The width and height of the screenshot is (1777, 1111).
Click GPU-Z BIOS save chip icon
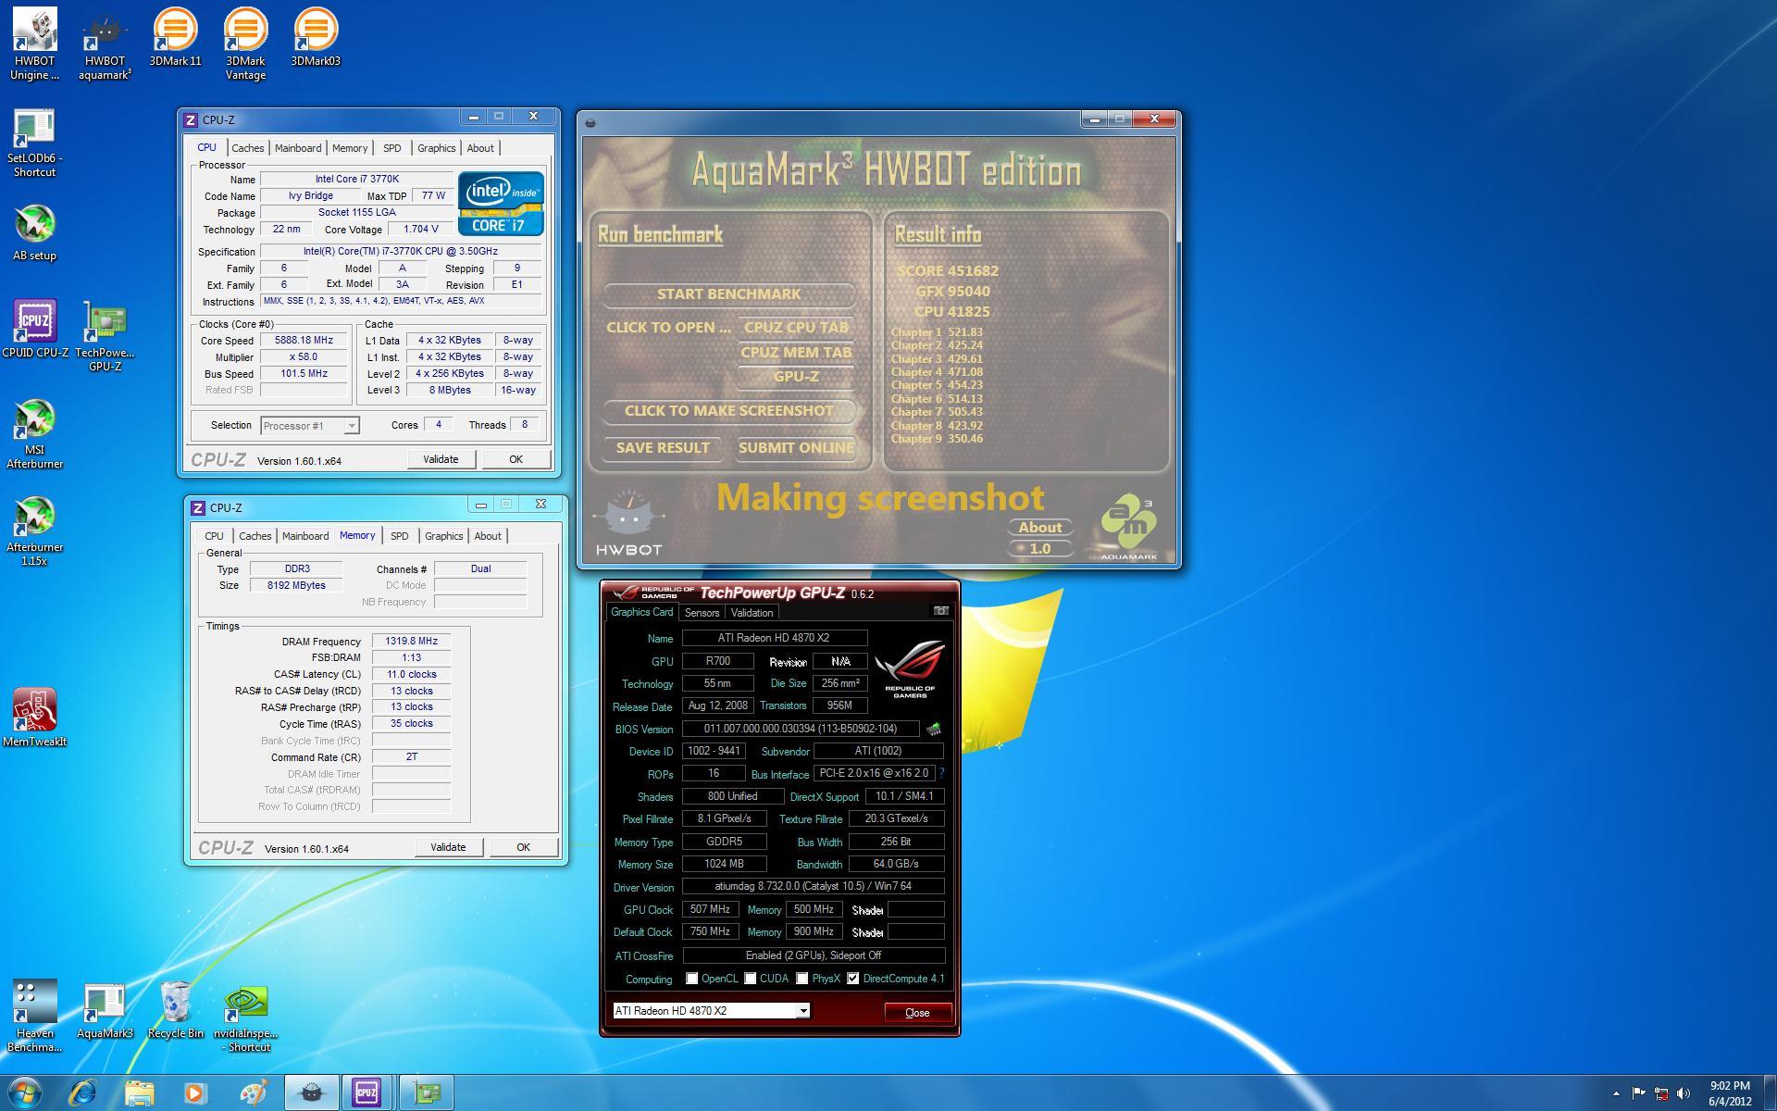(x=934, y=730)
